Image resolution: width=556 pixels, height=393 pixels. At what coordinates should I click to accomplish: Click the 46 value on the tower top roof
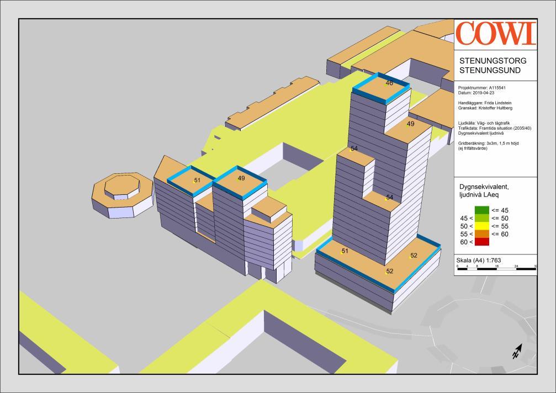[x=389, y=83]
